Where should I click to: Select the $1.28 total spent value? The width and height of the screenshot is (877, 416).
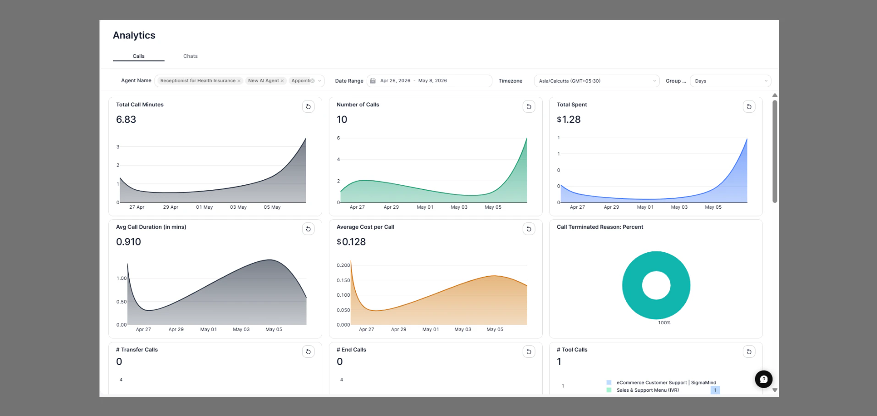[568, 119]
